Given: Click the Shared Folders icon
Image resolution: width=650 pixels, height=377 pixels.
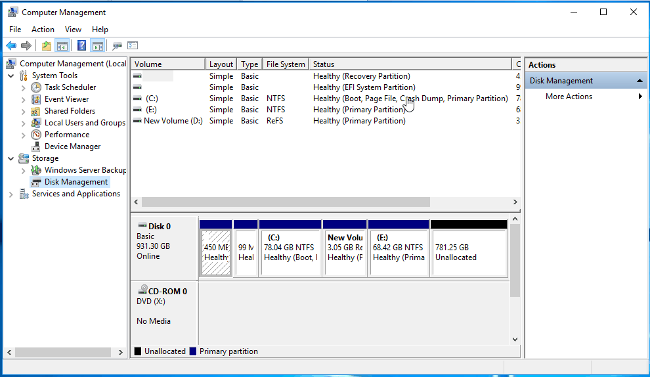Looking at the screenshot, I should click(37, 111).
